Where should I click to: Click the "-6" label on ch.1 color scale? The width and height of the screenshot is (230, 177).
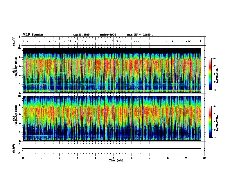pyautogui.click(x=214, y=58)
